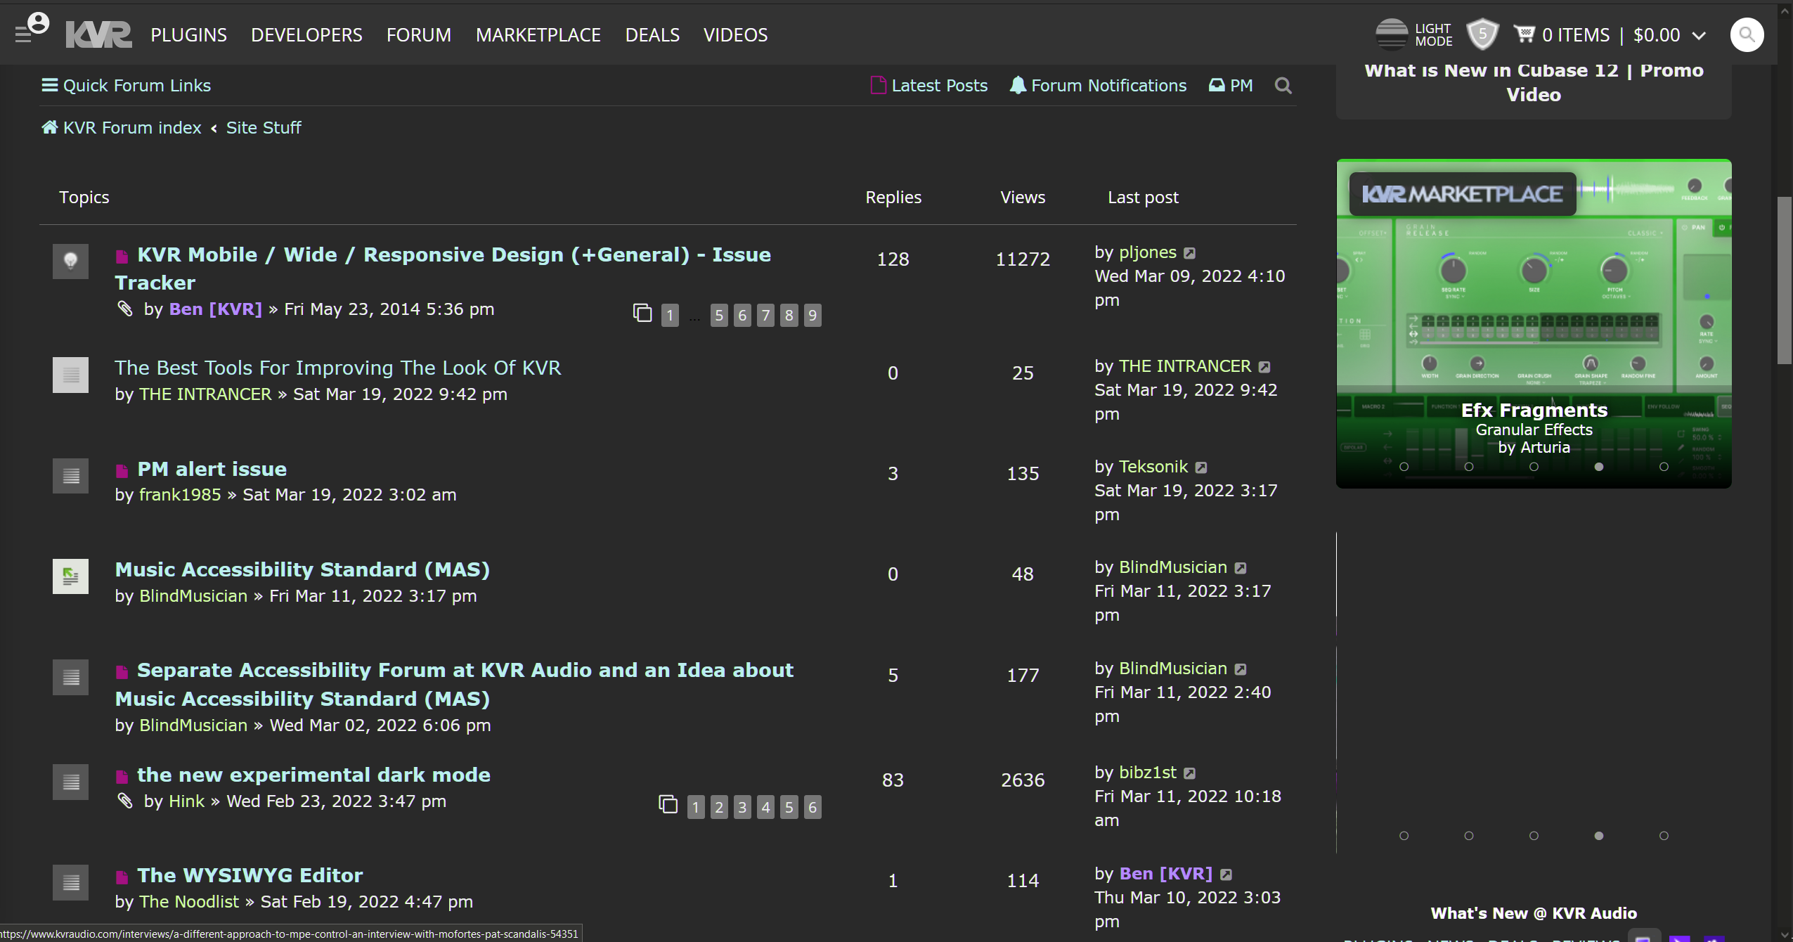Screen dimensions: 1793x942
Task: Open author profile Ben [KVR] in first topic
Action: [215, 309]
